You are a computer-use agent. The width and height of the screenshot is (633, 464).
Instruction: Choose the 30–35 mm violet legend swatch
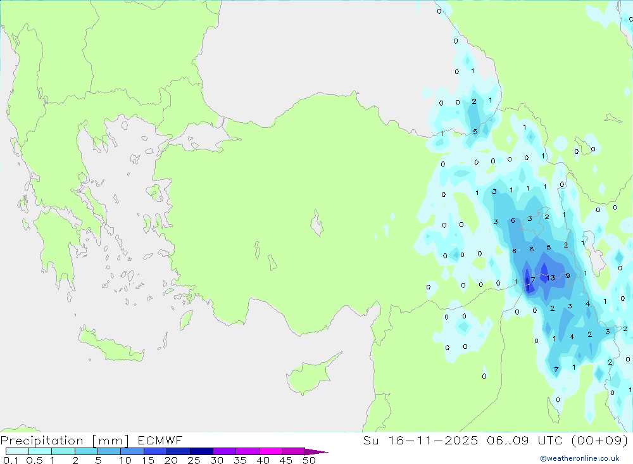pyautogui.click(x=225, y=451)
